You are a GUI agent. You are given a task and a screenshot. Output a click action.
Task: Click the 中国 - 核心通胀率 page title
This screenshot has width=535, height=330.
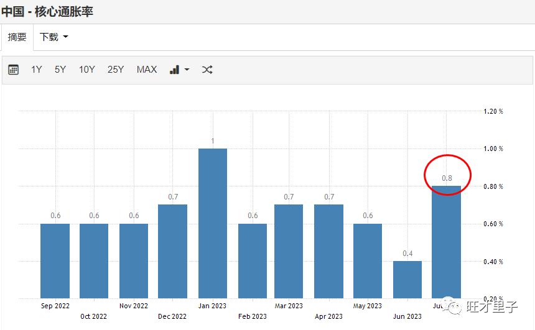47,11
